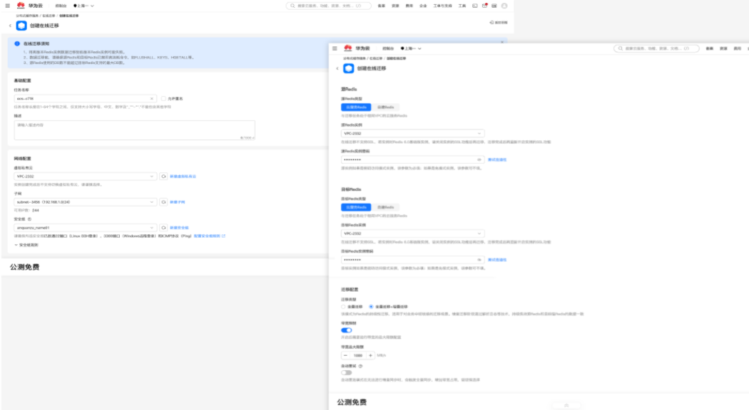Go back using arrow in back window

click(x=10, y=26)
